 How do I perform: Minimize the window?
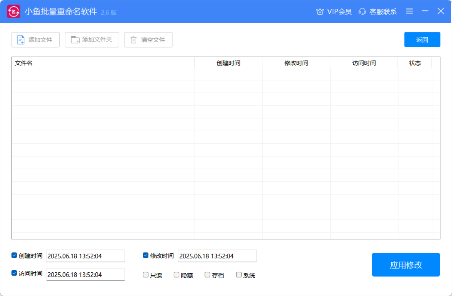(425, 11)
